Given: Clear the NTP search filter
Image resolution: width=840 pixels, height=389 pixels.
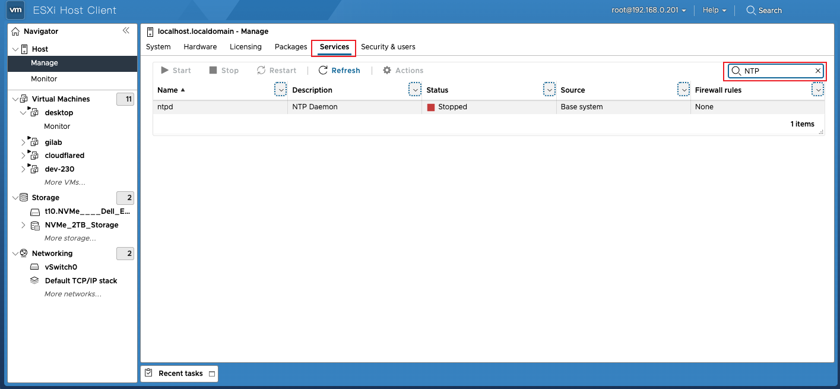Looking at the screenshot, I should pos(817,71).
